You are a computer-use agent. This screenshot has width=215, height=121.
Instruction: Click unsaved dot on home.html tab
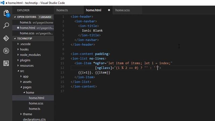point(109,10)
